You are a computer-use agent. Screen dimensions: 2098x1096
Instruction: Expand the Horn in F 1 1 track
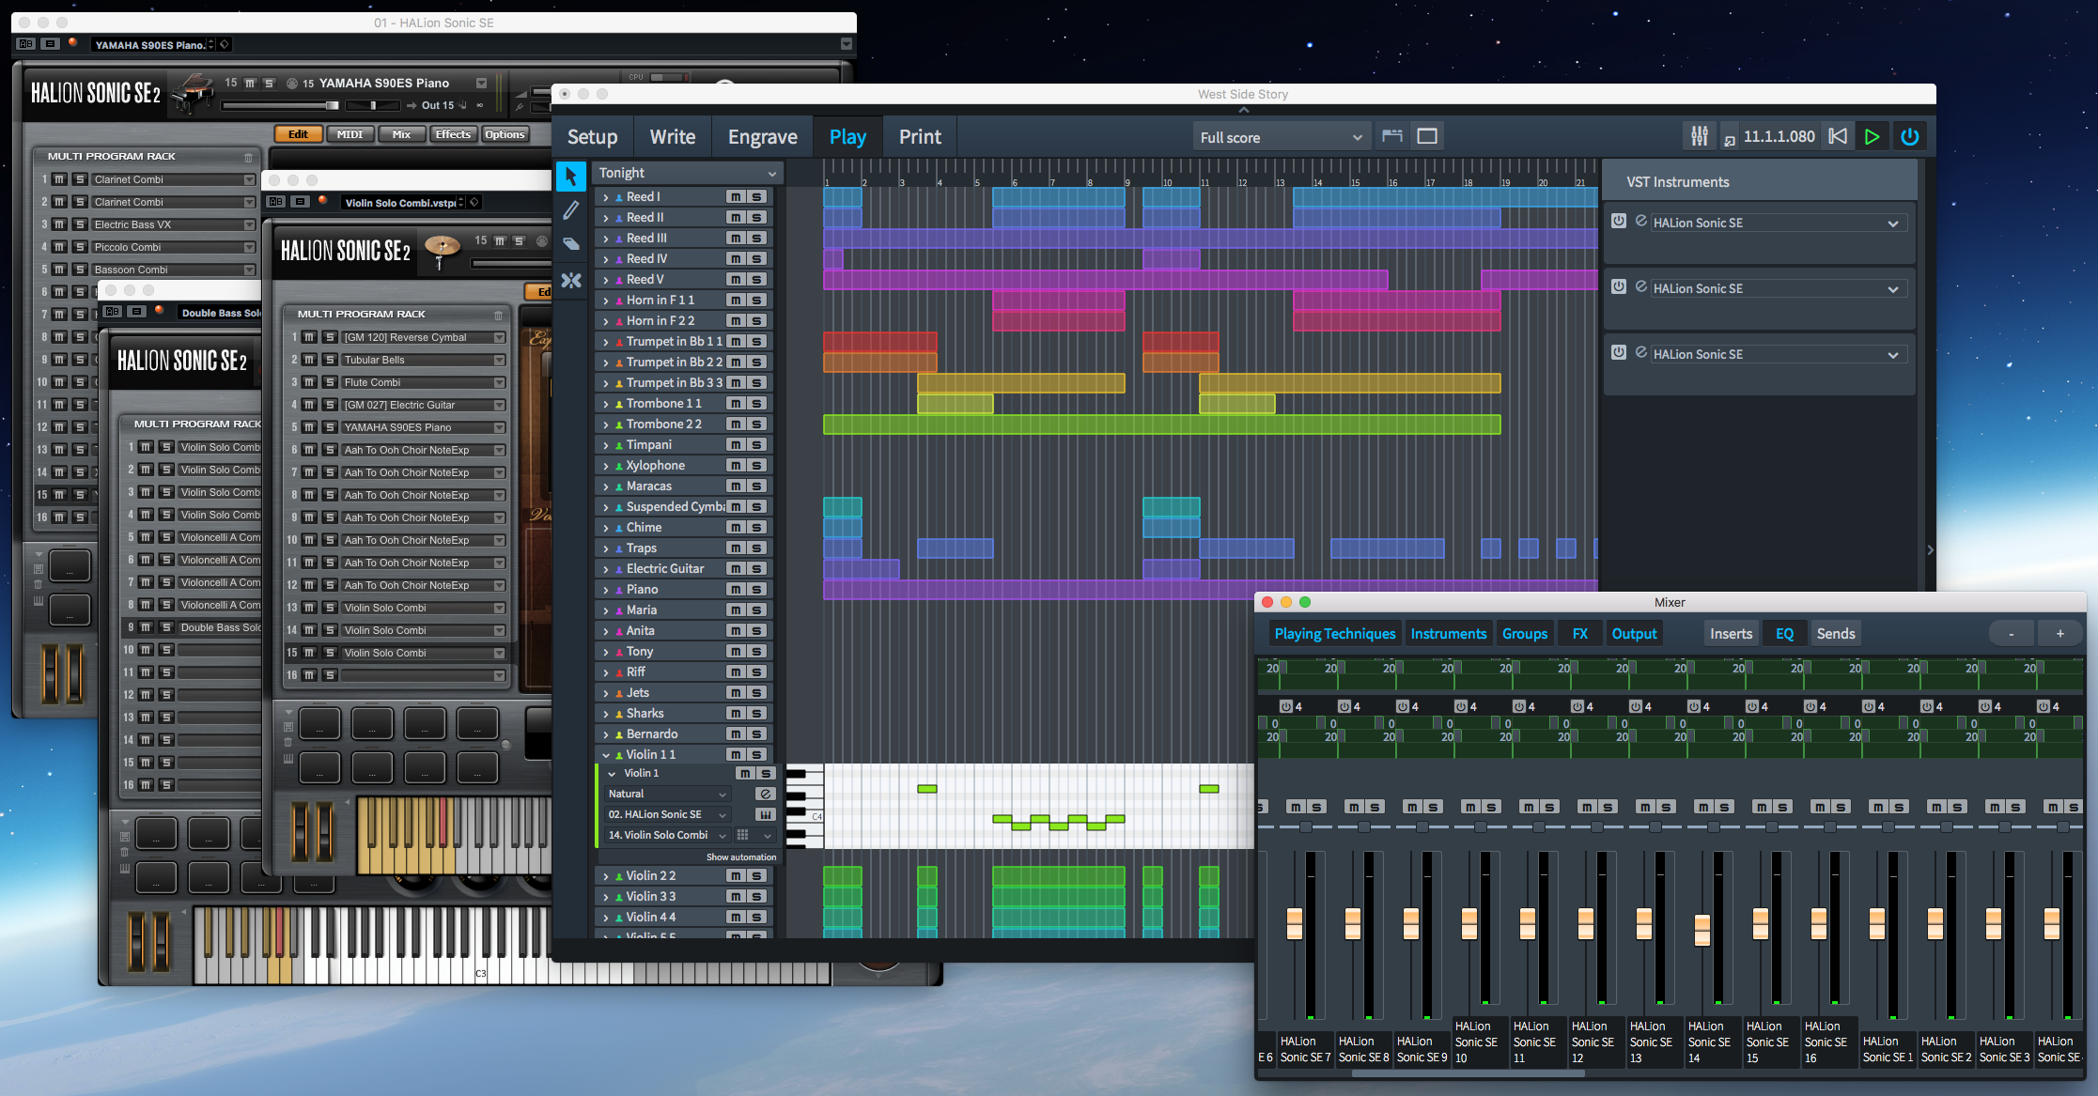coord(606,301)
